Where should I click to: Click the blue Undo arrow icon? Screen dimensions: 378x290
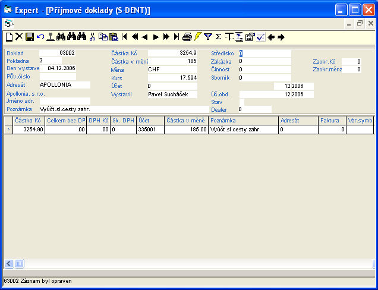coord(40,37)
